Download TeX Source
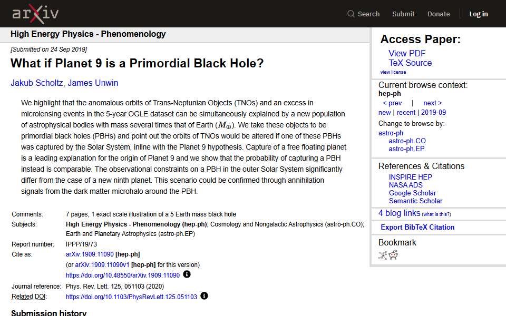Screen dimensions: 506x316 pos(410,63)
